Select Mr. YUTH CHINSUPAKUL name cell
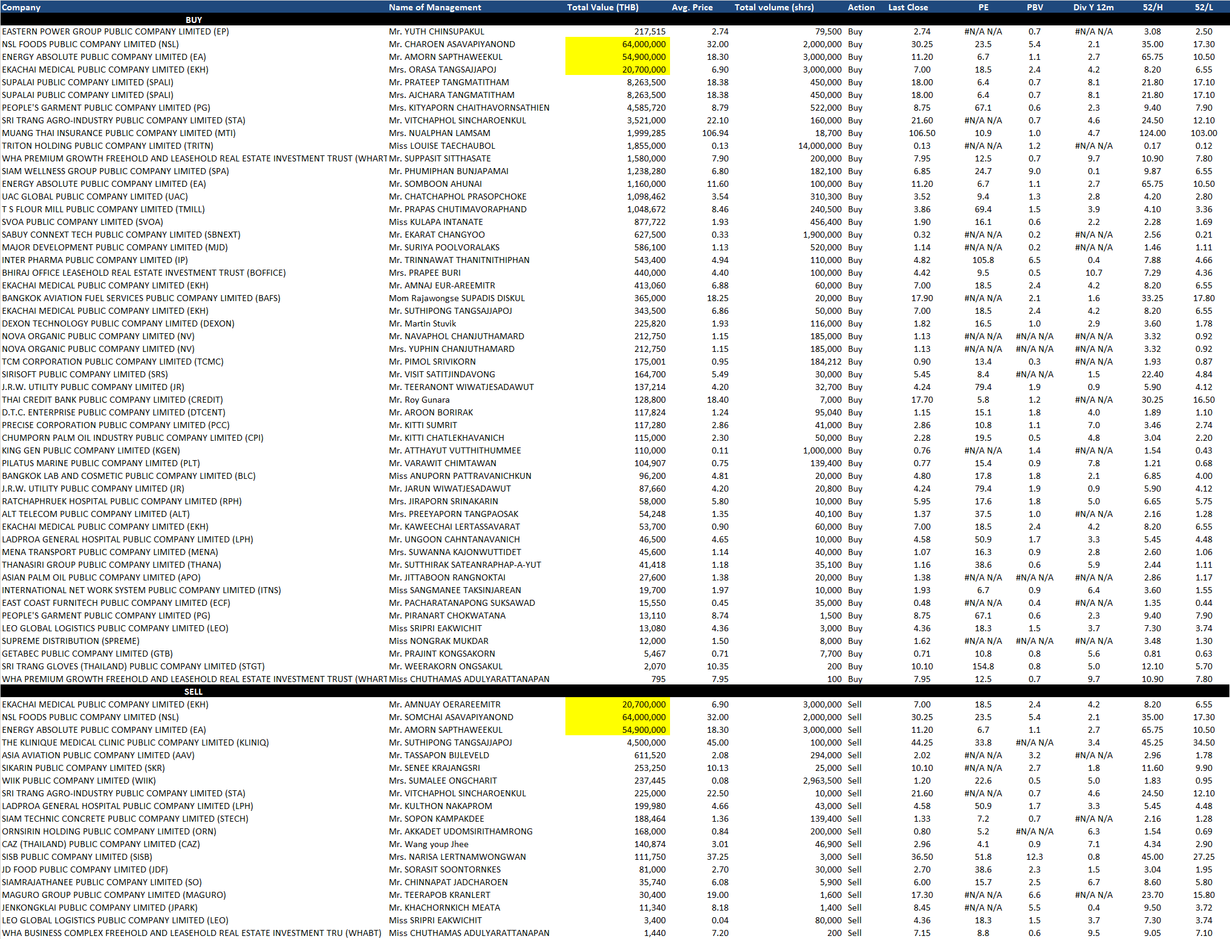This screenshot has width=1230, height=939. coord(437,31)
